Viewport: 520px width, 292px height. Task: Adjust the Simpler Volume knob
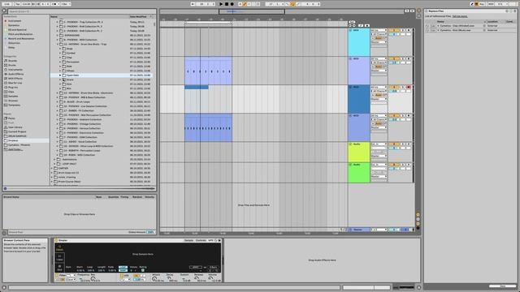click(211, 279)
